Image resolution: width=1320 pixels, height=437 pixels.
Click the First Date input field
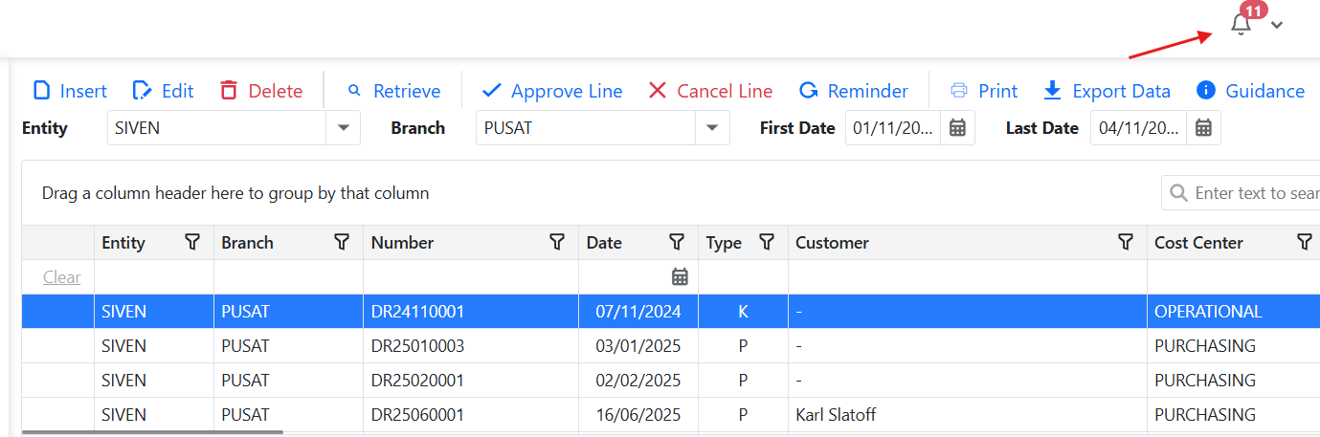(x=893, y=128)
